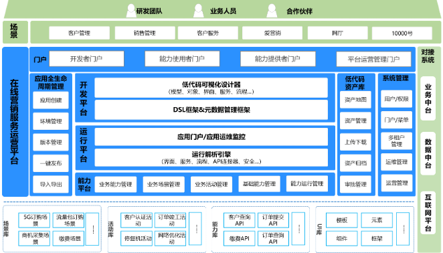Viewport: 443px width, 253px height.
Task: Click the 应用创建 box
Action: (51, 100)
